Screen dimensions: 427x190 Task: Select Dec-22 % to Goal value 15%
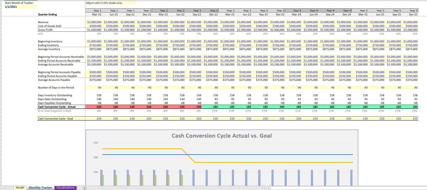(215, 111)
